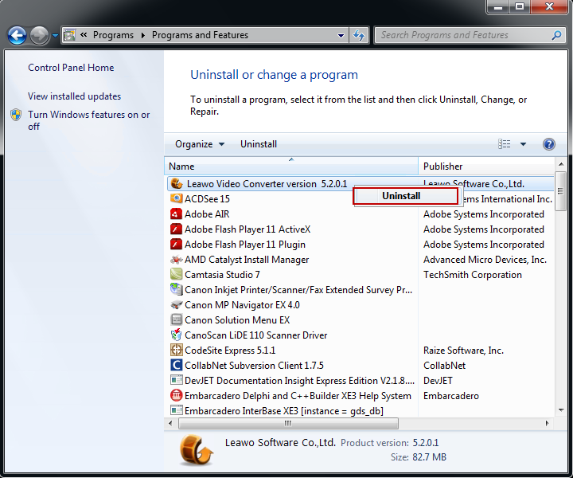This screenshot has height=478, width=573.
Task: Open Control Panel Home link
Action: (x=71, y=68)
